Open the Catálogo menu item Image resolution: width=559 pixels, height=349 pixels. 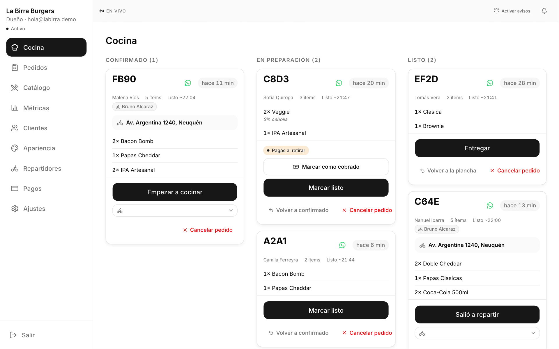click(46, 88)
